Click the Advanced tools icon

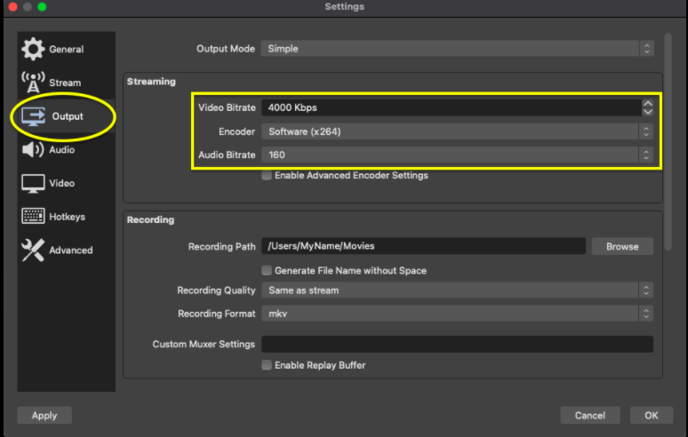33,250
